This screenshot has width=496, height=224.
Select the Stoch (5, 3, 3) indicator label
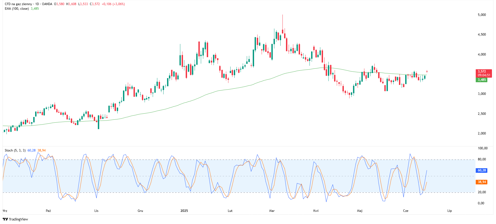pos(15,150)
